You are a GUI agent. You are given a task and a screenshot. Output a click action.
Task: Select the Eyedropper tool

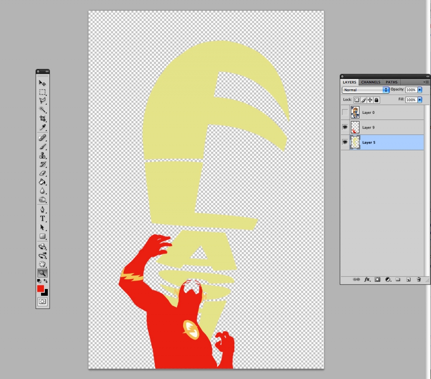42,127
